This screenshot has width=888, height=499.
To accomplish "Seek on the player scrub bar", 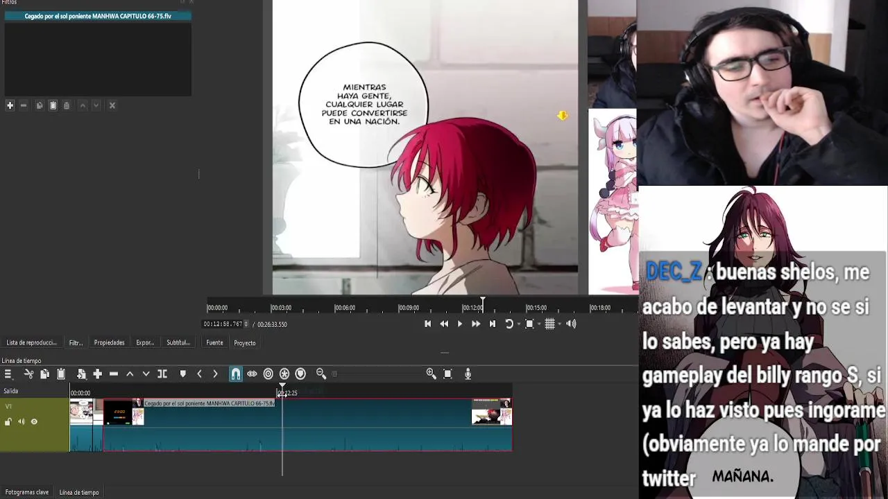I will tap(422, 307).
